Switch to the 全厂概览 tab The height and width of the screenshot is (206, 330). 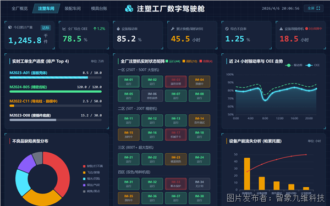[x=20, y=8]
